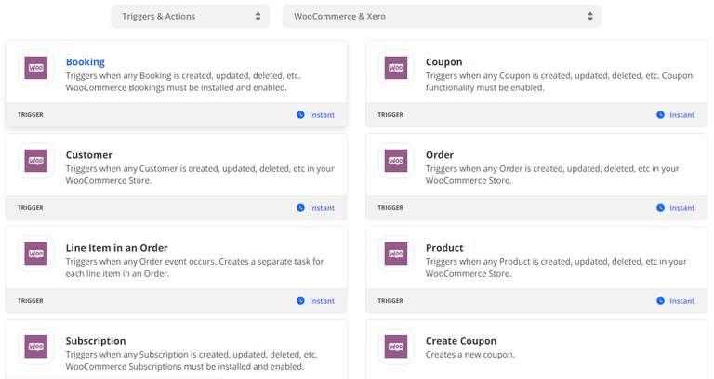
Task: Click the WooCommerce icon on Order card
Action: point(396,161)
